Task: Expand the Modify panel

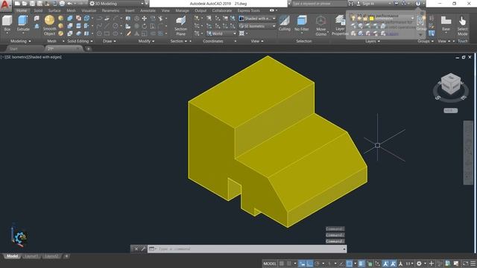Action: (x=146, y=41)
